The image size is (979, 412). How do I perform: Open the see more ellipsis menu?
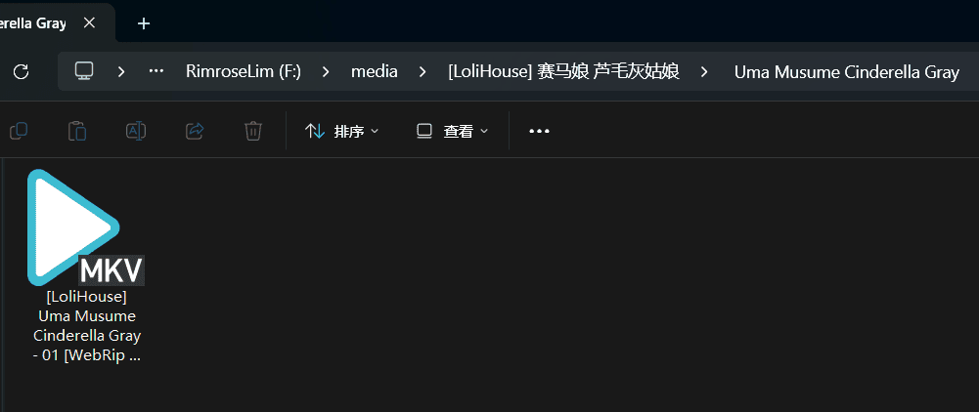coord(540,132)
